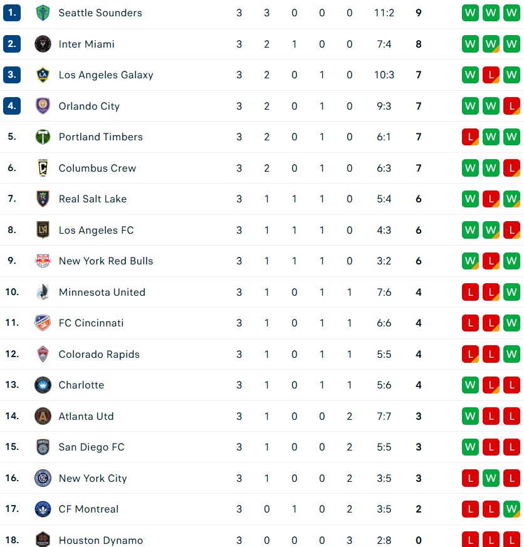Open the CF Montreal team logo
Image resolution: width=524 pixels, height=547 pixels.
click(x=43, y=509)
